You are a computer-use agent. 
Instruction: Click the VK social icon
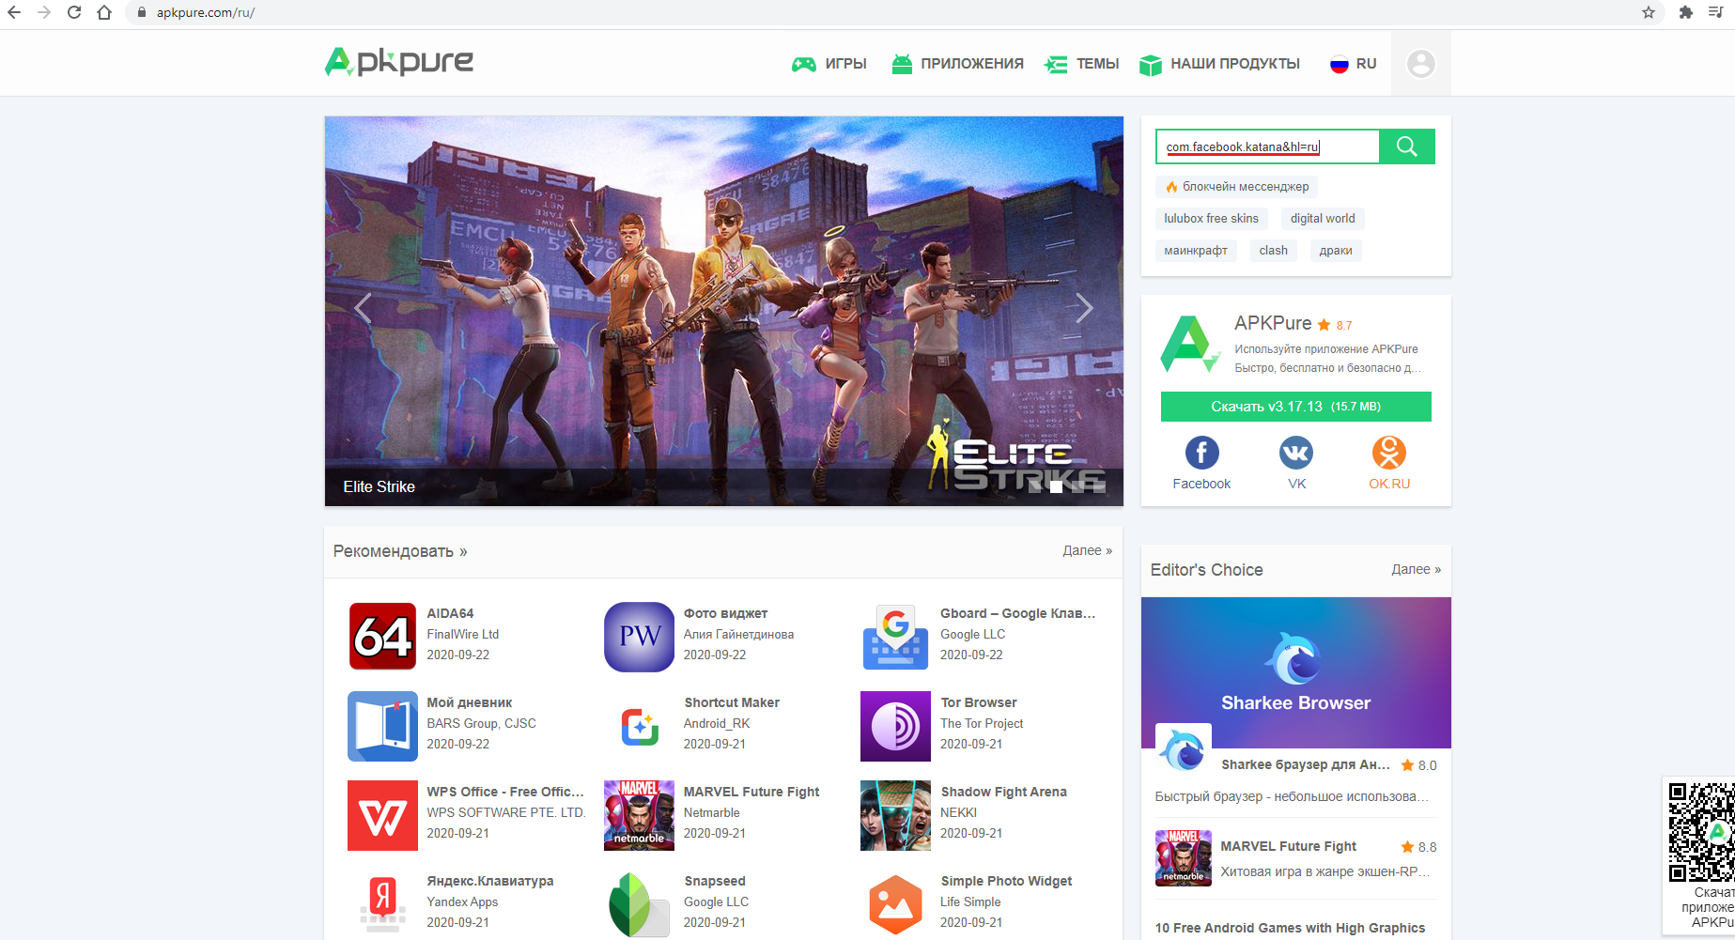pyautogui.click(x=1296, y=453)
